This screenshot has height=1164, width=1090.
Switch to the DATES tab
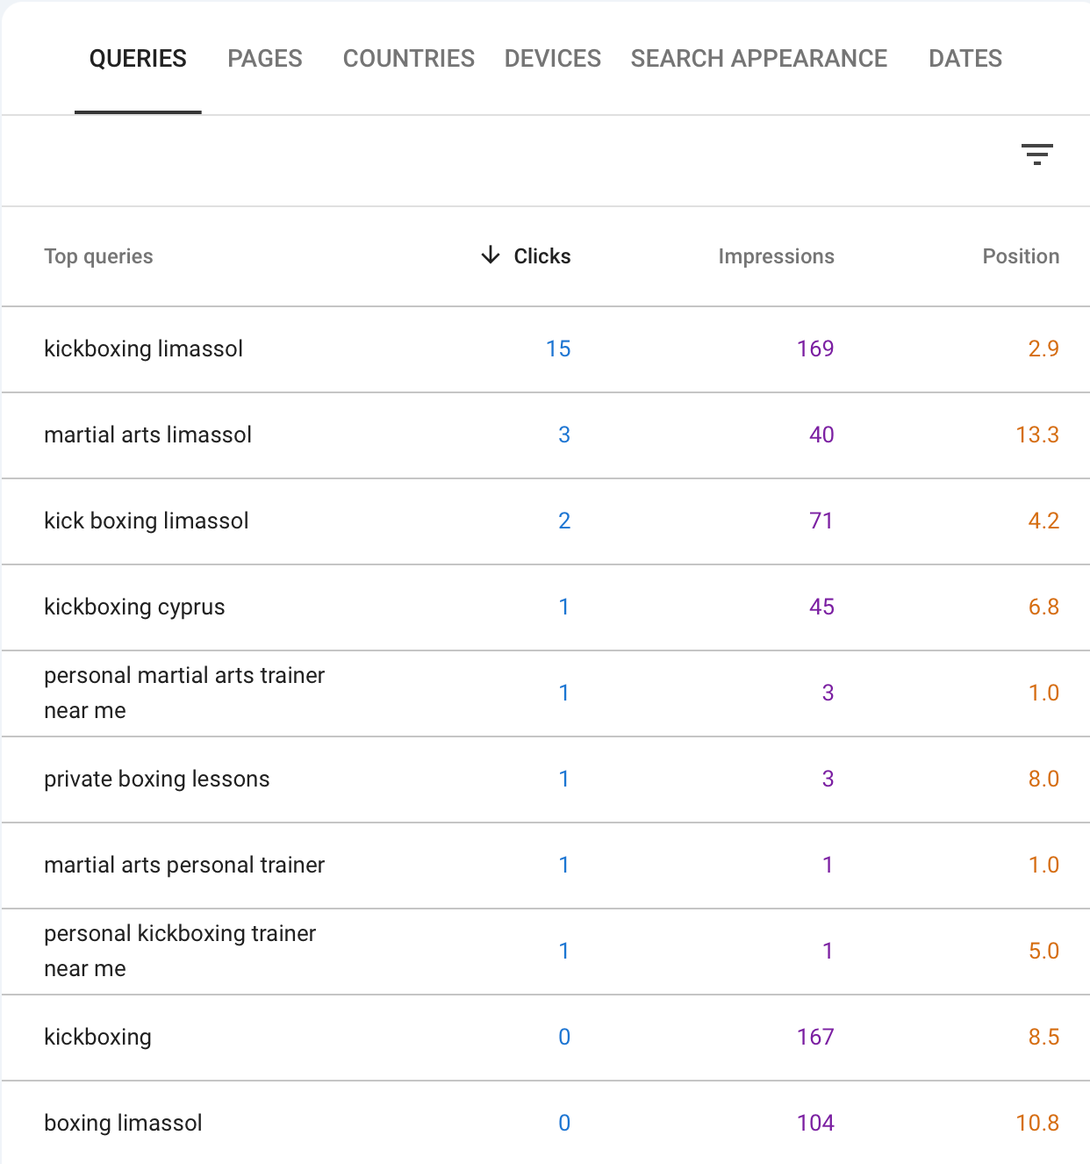pos(965,59)
